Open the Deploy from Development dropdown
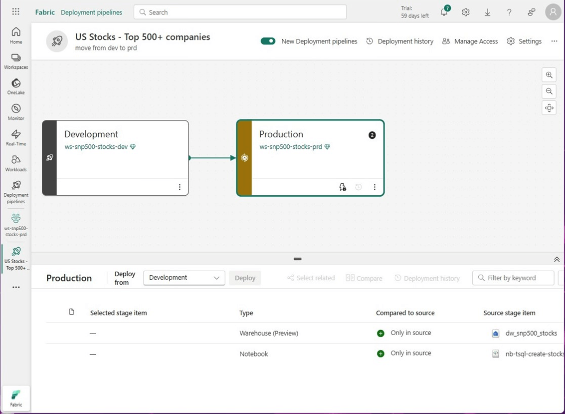 [x=184, y=278]
